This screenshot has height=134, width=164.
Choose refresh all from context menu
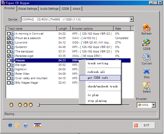click(x=100, y=72)
